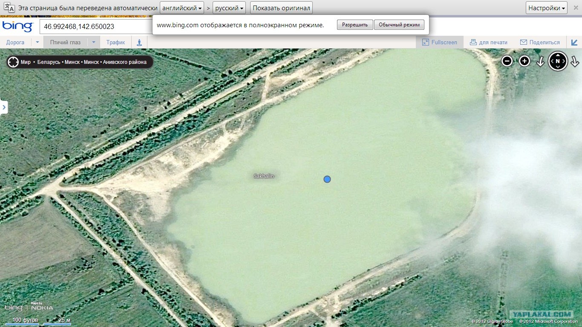Click the Показать оригинал button
This screenshot has height=327, width=582.
[281, 8]
